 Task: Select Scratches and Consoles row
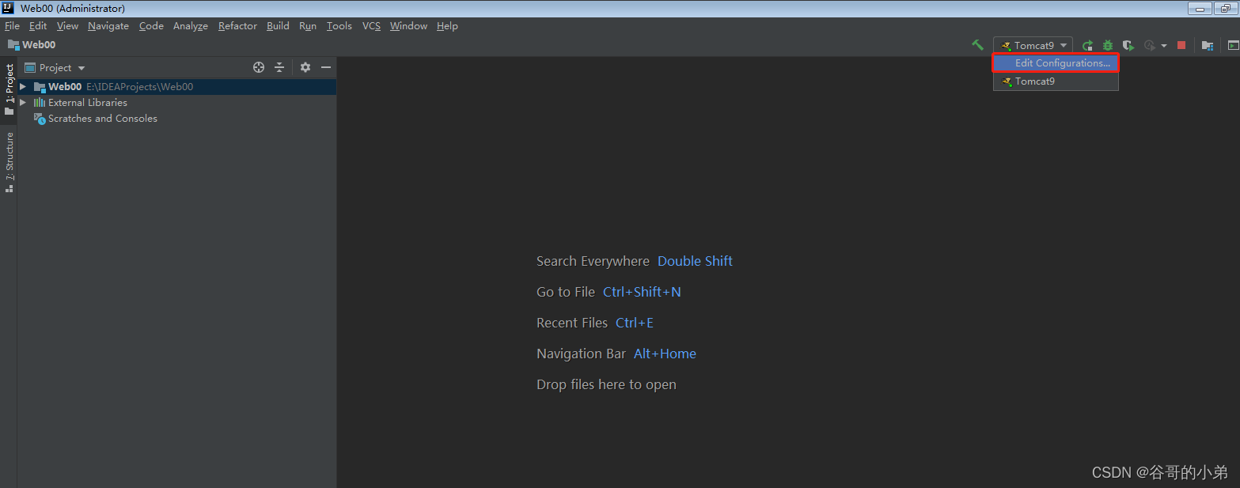(x=177, y=119)
